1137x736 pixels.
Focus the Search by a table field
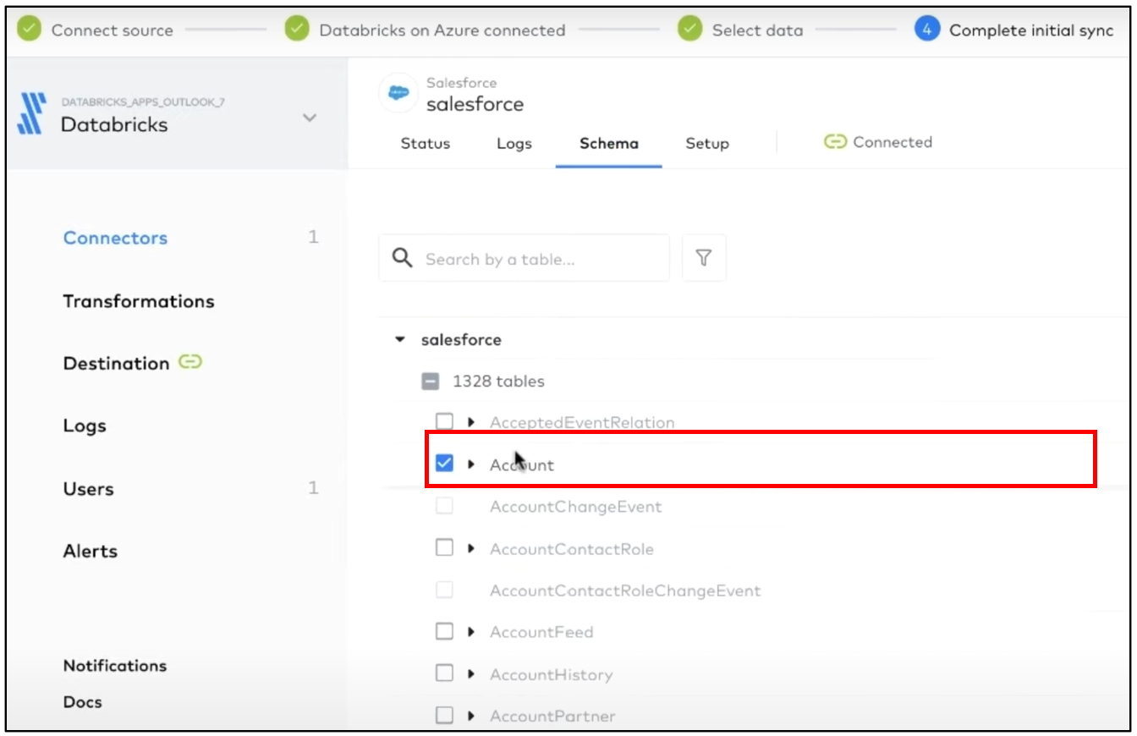[541, 259]
